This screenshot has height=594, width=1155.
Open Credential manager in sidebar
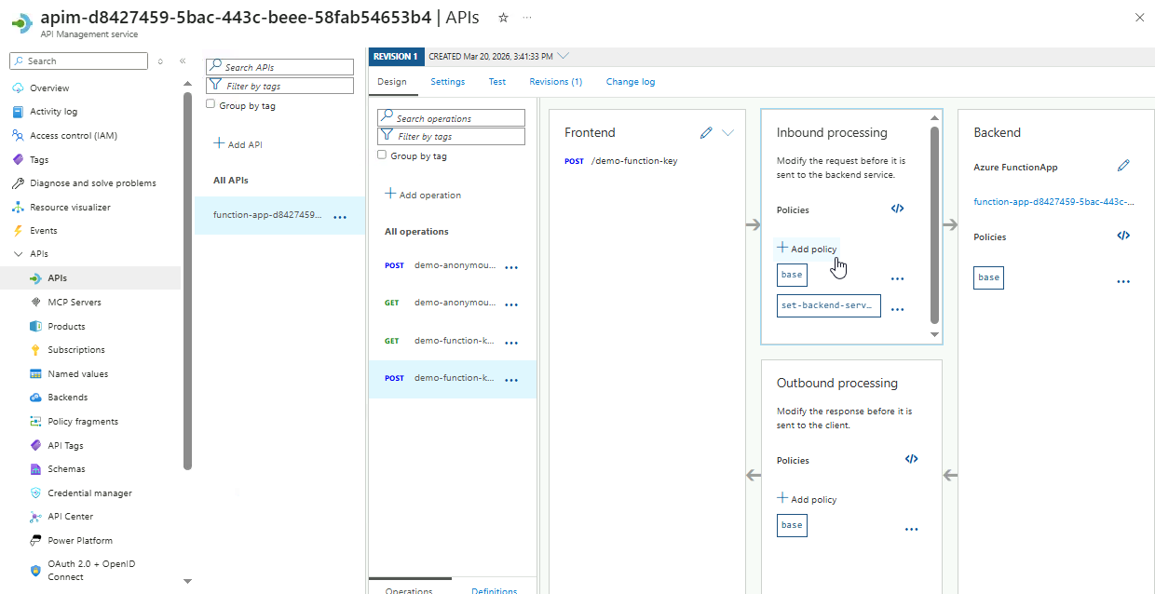pos(89,493)
